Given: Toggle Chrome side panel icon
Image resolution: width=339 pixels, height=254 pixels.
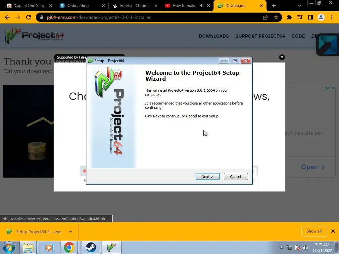Looking at the screenshot, I should [311, 17].
